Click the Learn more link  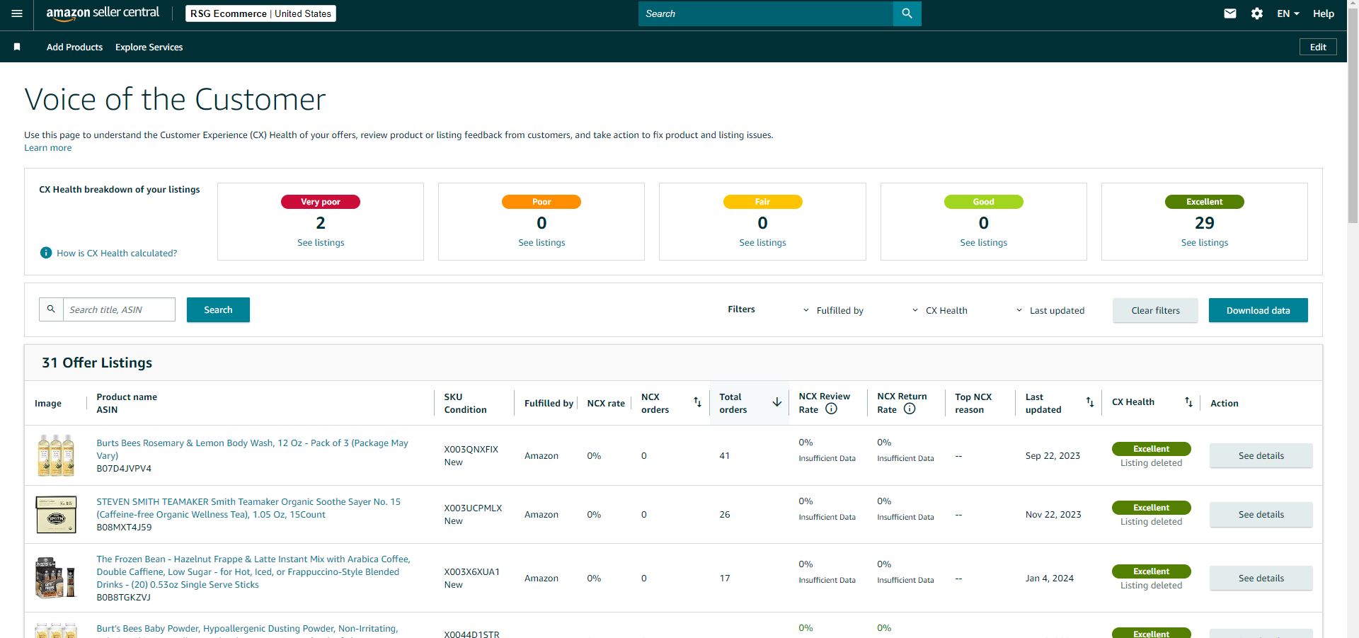pyautogui.click(x=47, y=148)
